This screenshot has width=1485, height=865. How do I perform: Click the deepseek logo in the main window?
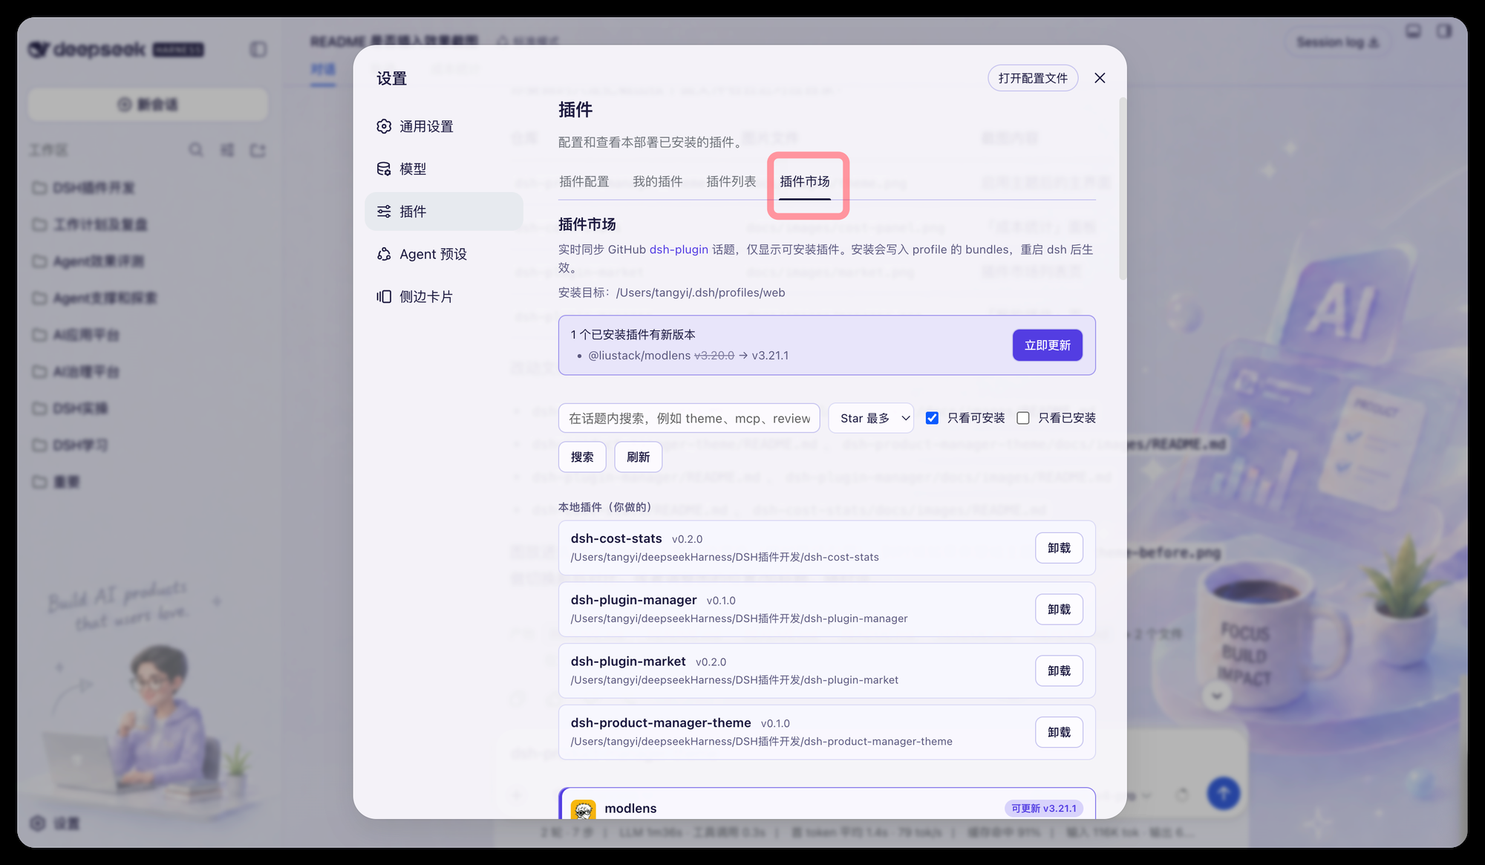(116, 50)
